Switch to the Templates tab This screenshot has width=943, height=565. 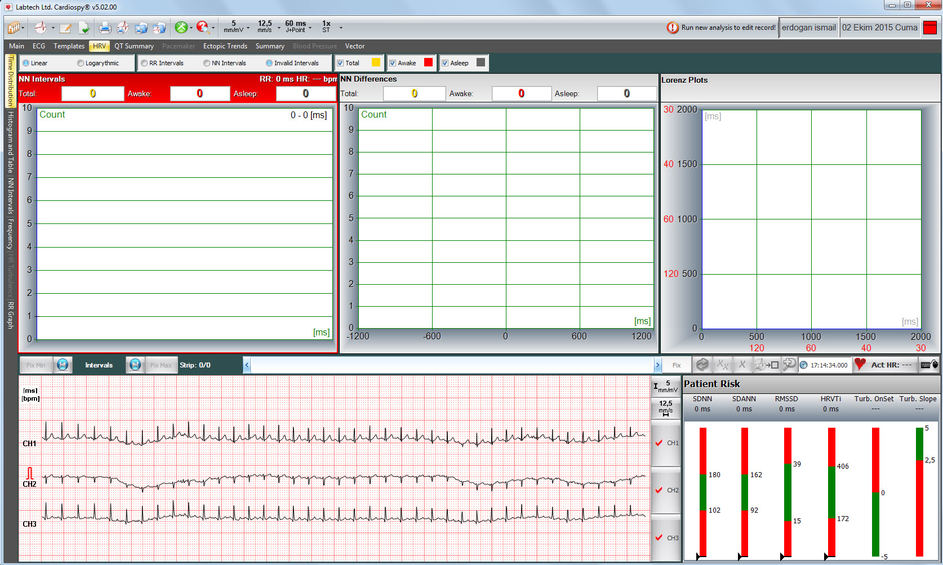pyautogui.click(x=69, y=46)
